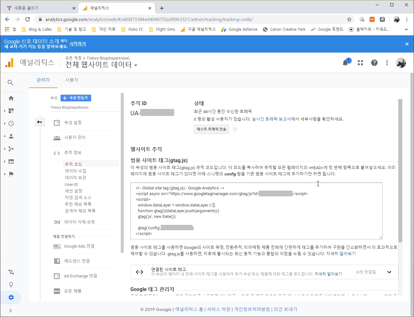Click inside the gtag.js code text area
Viewport: 414px width, 317px height.
(x=256, y=211)
